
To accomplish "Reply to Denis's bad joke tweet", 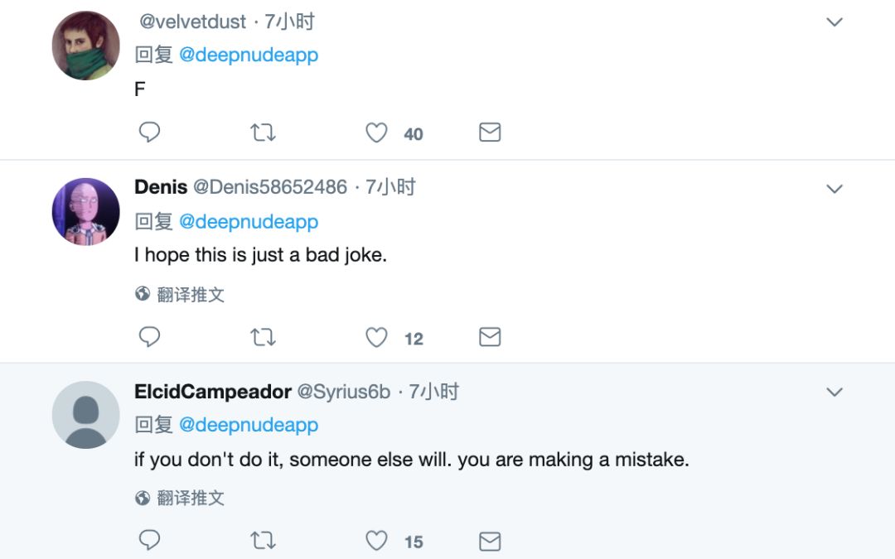I will [149, 337].
